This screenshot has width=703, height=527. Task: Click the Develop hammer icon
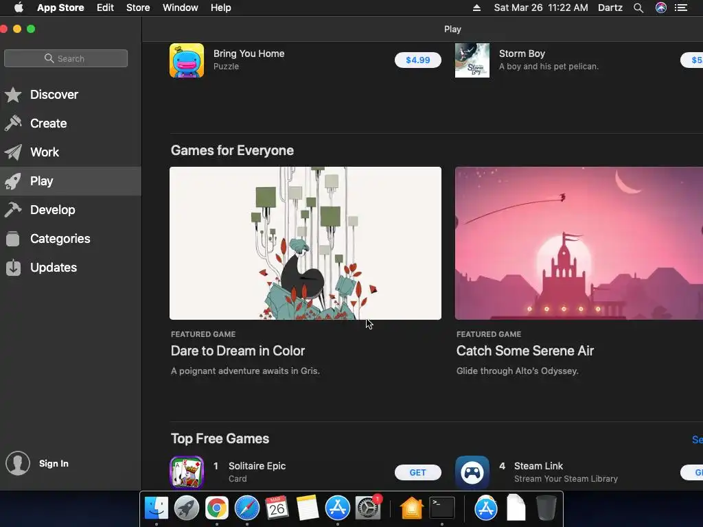tap(13, 210)
